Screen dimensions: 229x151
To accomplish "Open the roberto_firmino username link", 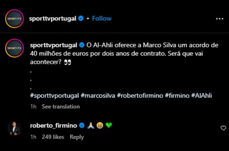I will pos(54,125).
